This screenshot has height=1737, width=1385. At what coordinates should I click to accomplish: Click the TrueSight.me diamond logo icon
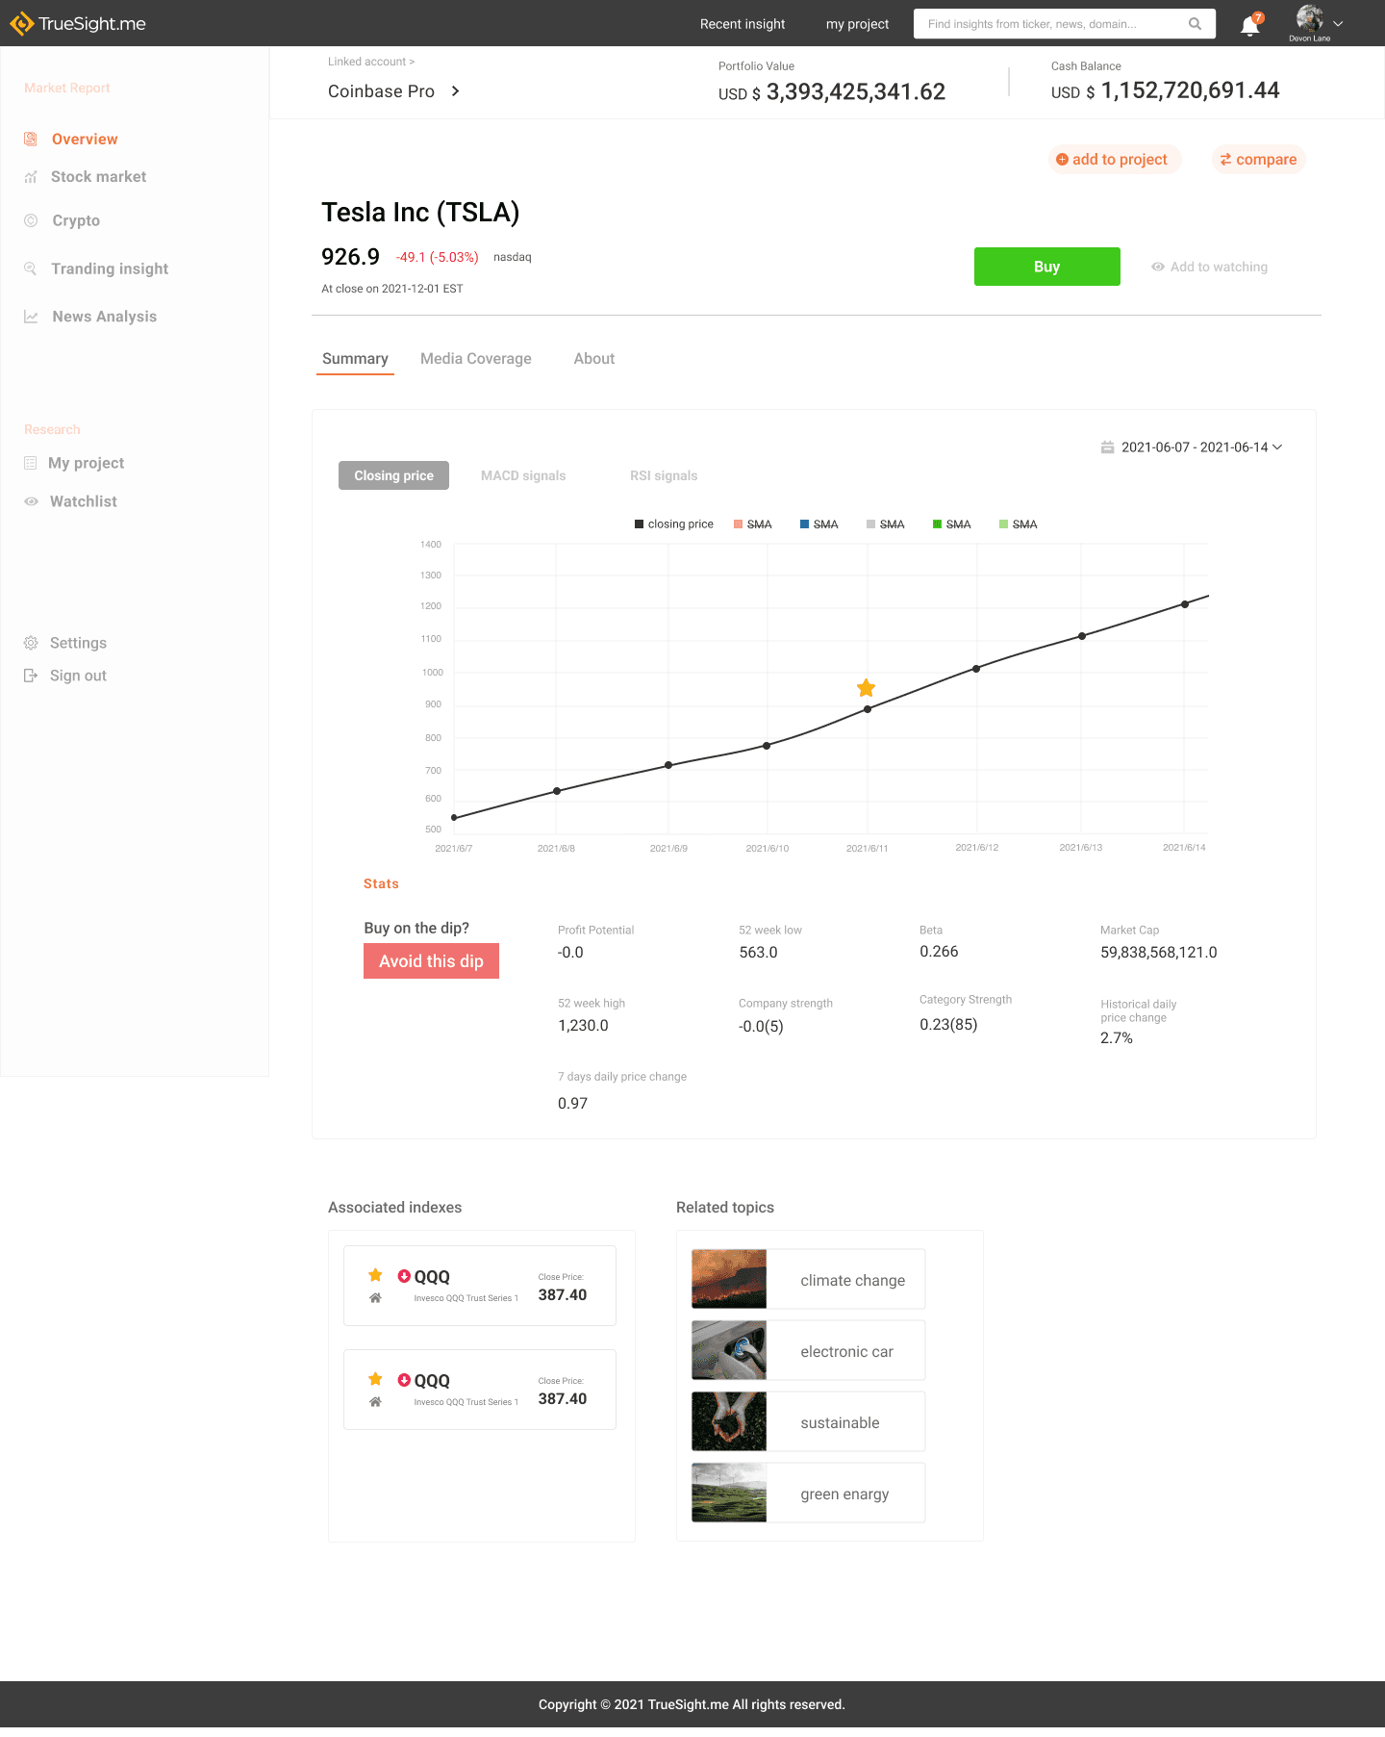[x=21, y=24]
